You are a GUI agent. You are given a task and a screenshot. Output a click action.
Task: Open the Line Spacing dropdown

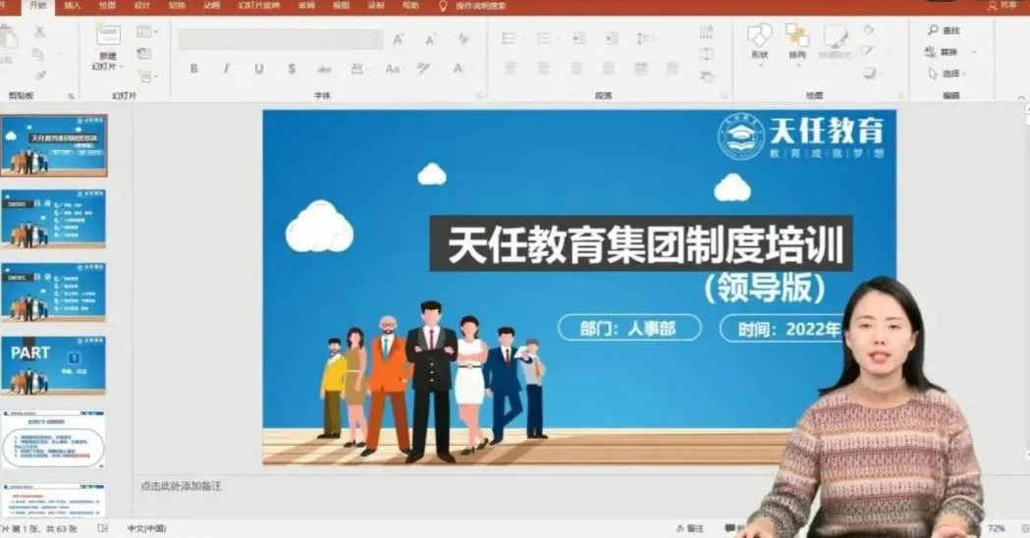tap(645, 38)
